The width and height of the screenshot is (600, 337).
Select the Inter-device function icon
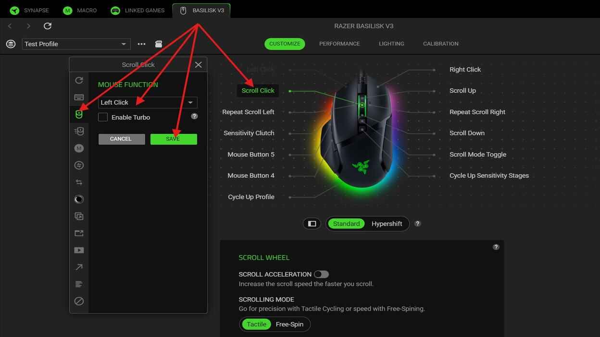(79, 165)
